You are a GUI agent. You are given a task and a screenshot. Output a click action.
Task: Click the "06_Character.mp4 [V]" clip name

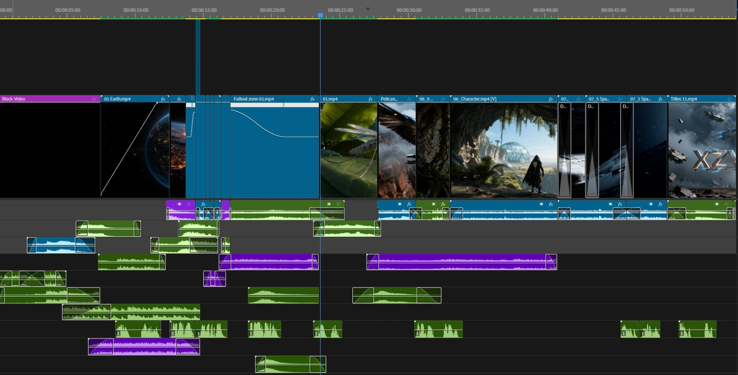coord(475,99)
